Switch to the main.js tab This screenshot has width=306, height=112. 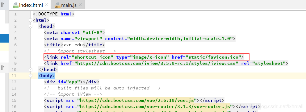pyautogui.click(x=68, y=5)
